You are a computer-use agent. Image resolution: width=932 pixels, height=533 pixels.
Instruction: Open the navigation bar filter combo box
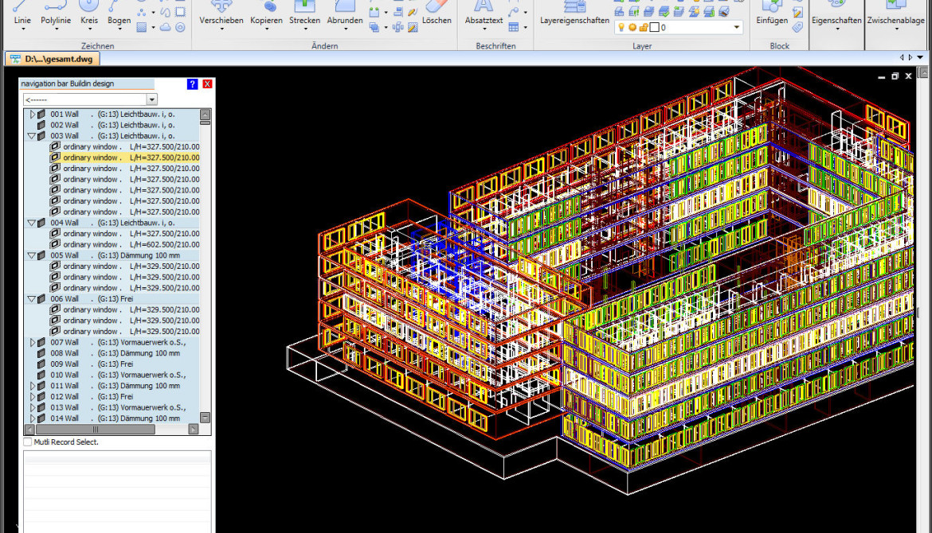click(x=151, y=99)
